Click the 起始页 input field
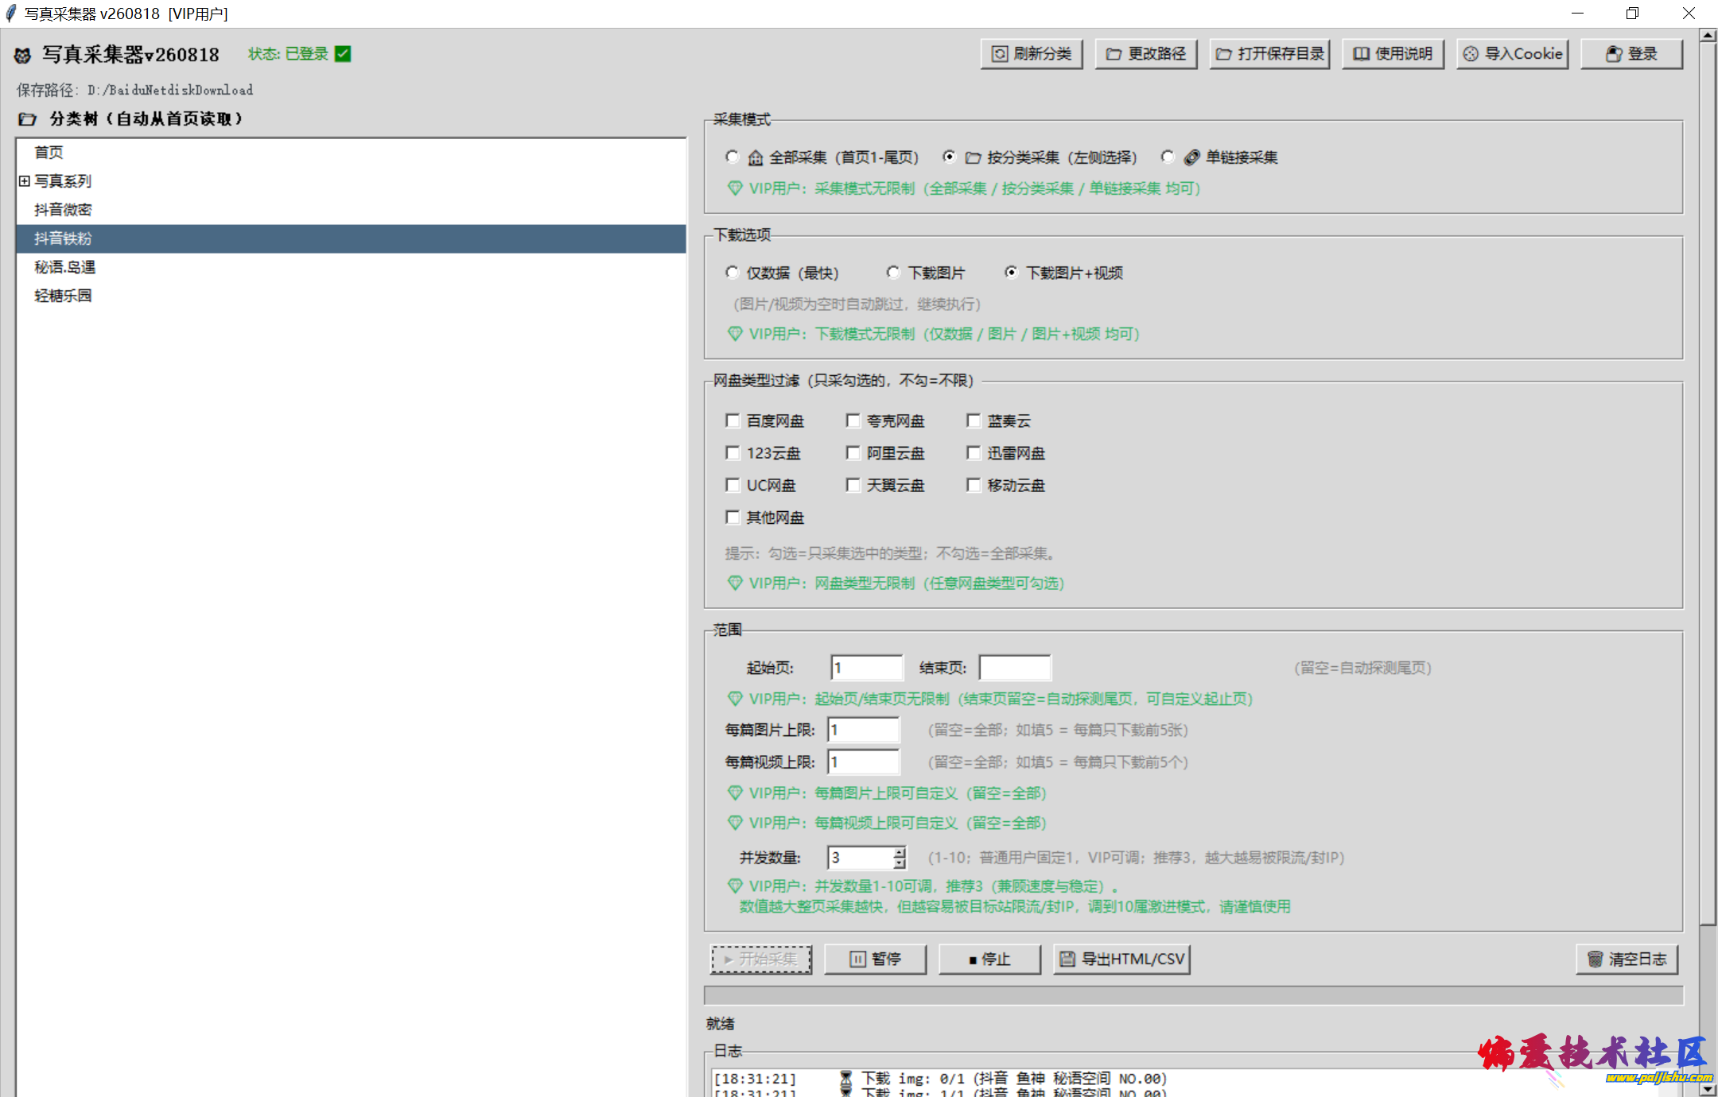1718x1097 pixels. (x=867, y=668)
